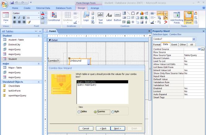Toggle italic formatting
Image resolution: width=206 pixels, height=135 pixels.
[19, 18]
